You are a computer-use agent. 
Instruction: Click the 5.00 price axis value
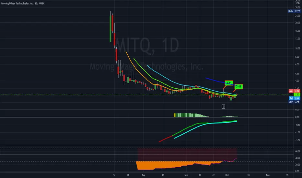(298, 74)
